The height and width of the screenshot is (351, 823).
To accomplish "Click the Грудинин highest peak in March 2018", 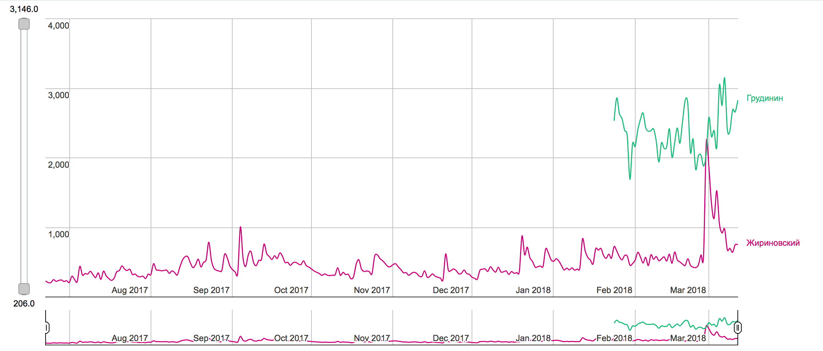I will (x=724, y=78).
